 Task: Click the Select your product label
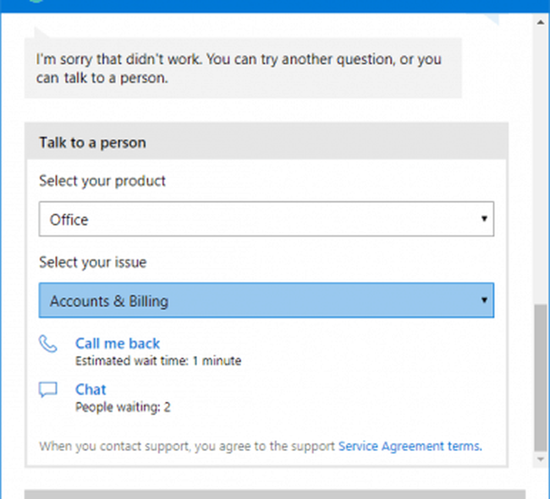click(102, 181)
